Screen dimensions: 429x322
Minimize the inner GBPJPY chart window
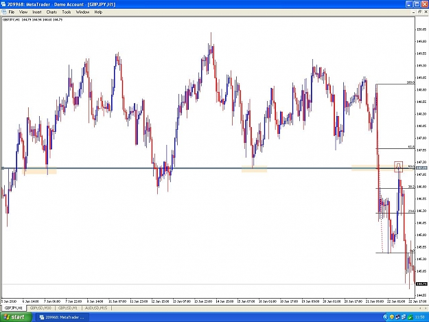tap(413, 12)
